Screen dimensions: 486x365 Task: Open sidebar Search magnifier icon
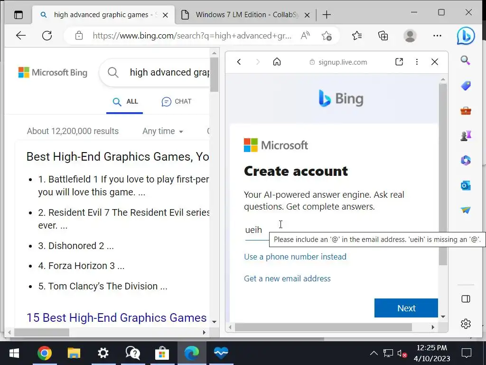tap(465, 60)
